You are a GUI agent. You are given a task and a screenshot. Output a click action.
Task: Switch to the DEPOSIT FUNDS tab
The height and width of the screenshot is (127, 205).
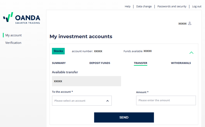100,63
